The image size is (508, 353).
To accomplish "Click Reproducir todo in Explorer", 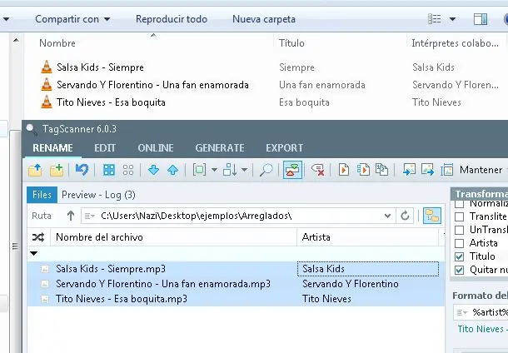I will [x=172, y=19].
